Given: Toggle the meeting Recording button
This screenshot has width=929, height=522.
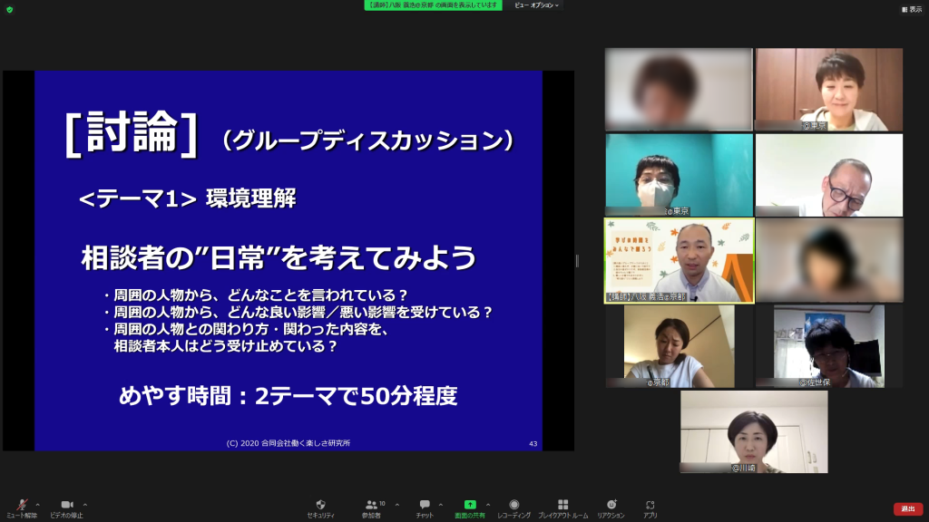Looking at the screenshot, I should click(x=513, y=506).
